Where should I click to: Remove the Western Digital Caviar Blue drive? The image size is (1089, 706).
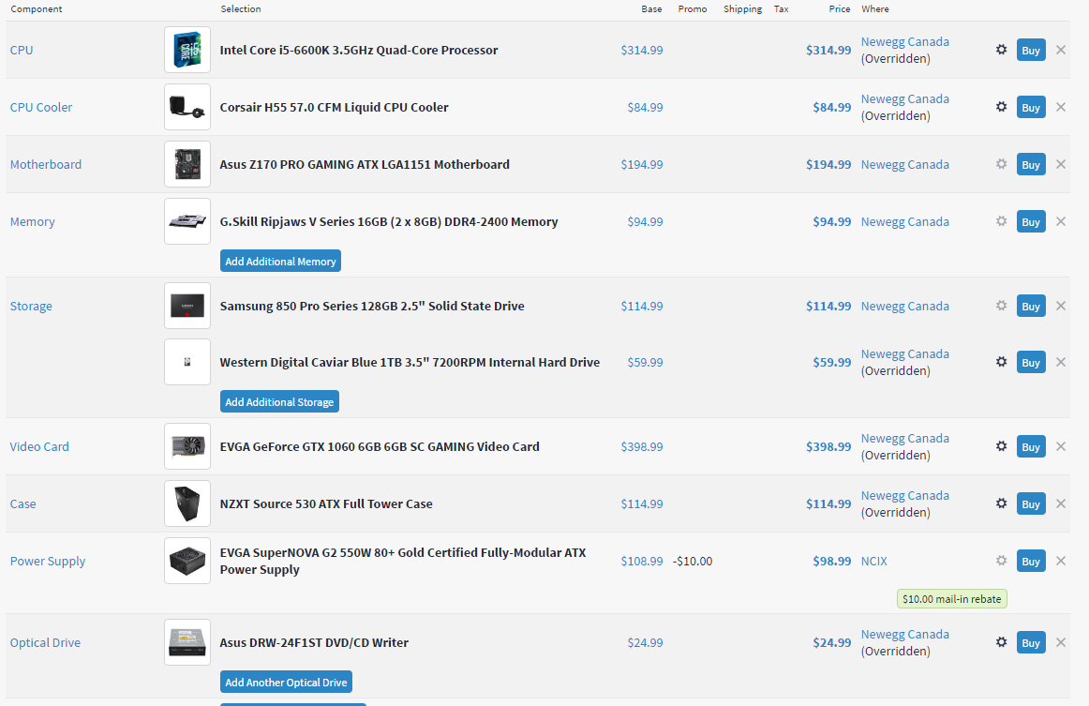click(1061, 361)
